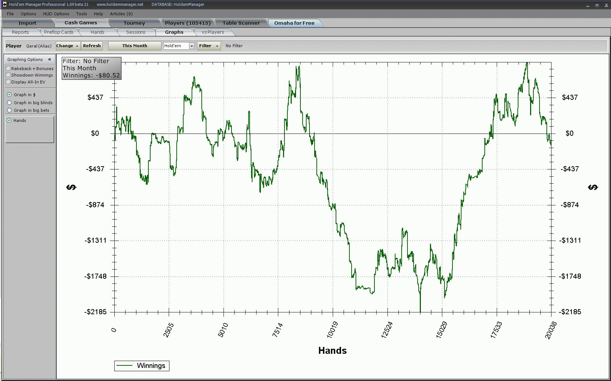Open the HUD Options menu

pyautogui.click(x=56, y=14)
